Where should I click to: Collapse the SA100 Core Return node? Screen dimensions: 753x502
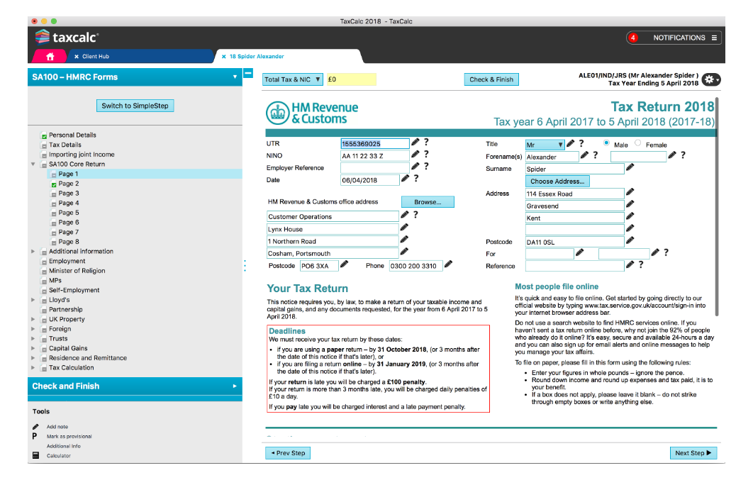(x=33, y=164)
